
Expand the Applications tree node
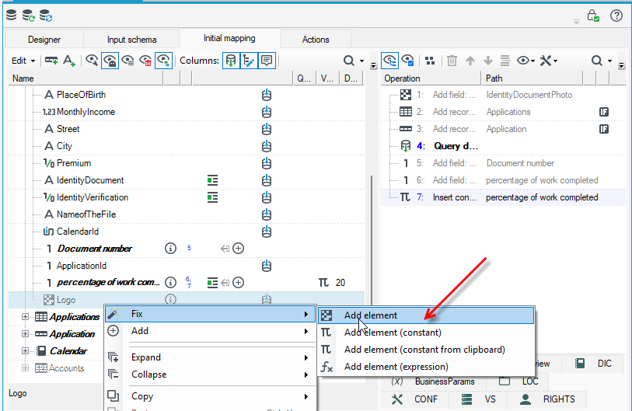tap(25, 317)
